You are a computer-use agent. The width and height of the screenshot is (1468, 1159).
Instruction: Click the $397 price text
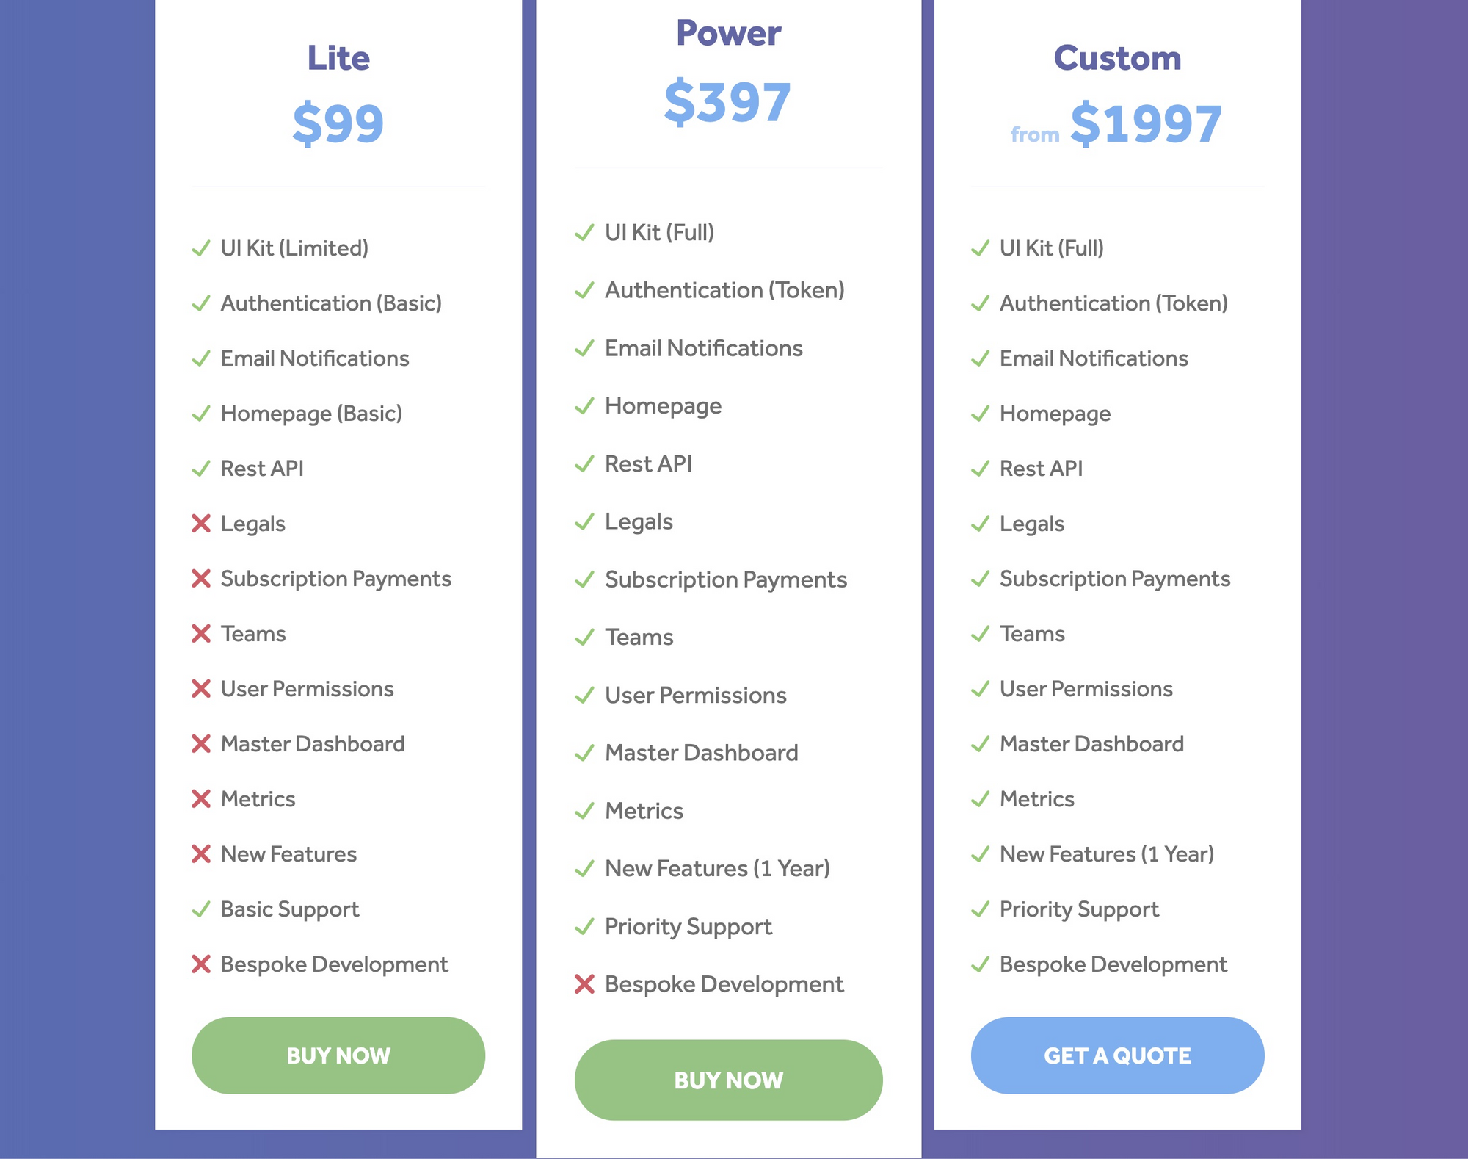point(727,103)
